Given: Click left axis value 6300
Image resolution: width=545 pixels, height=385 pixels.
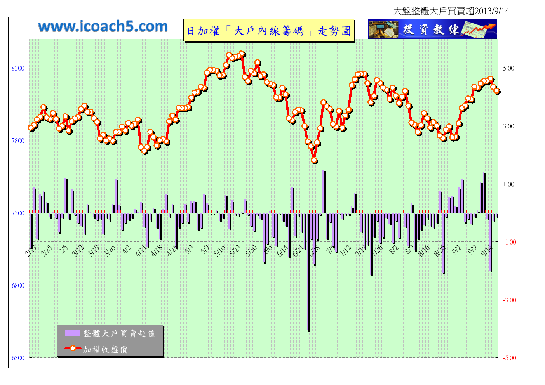Looking at the screenshot, I should tap(18, 358).
